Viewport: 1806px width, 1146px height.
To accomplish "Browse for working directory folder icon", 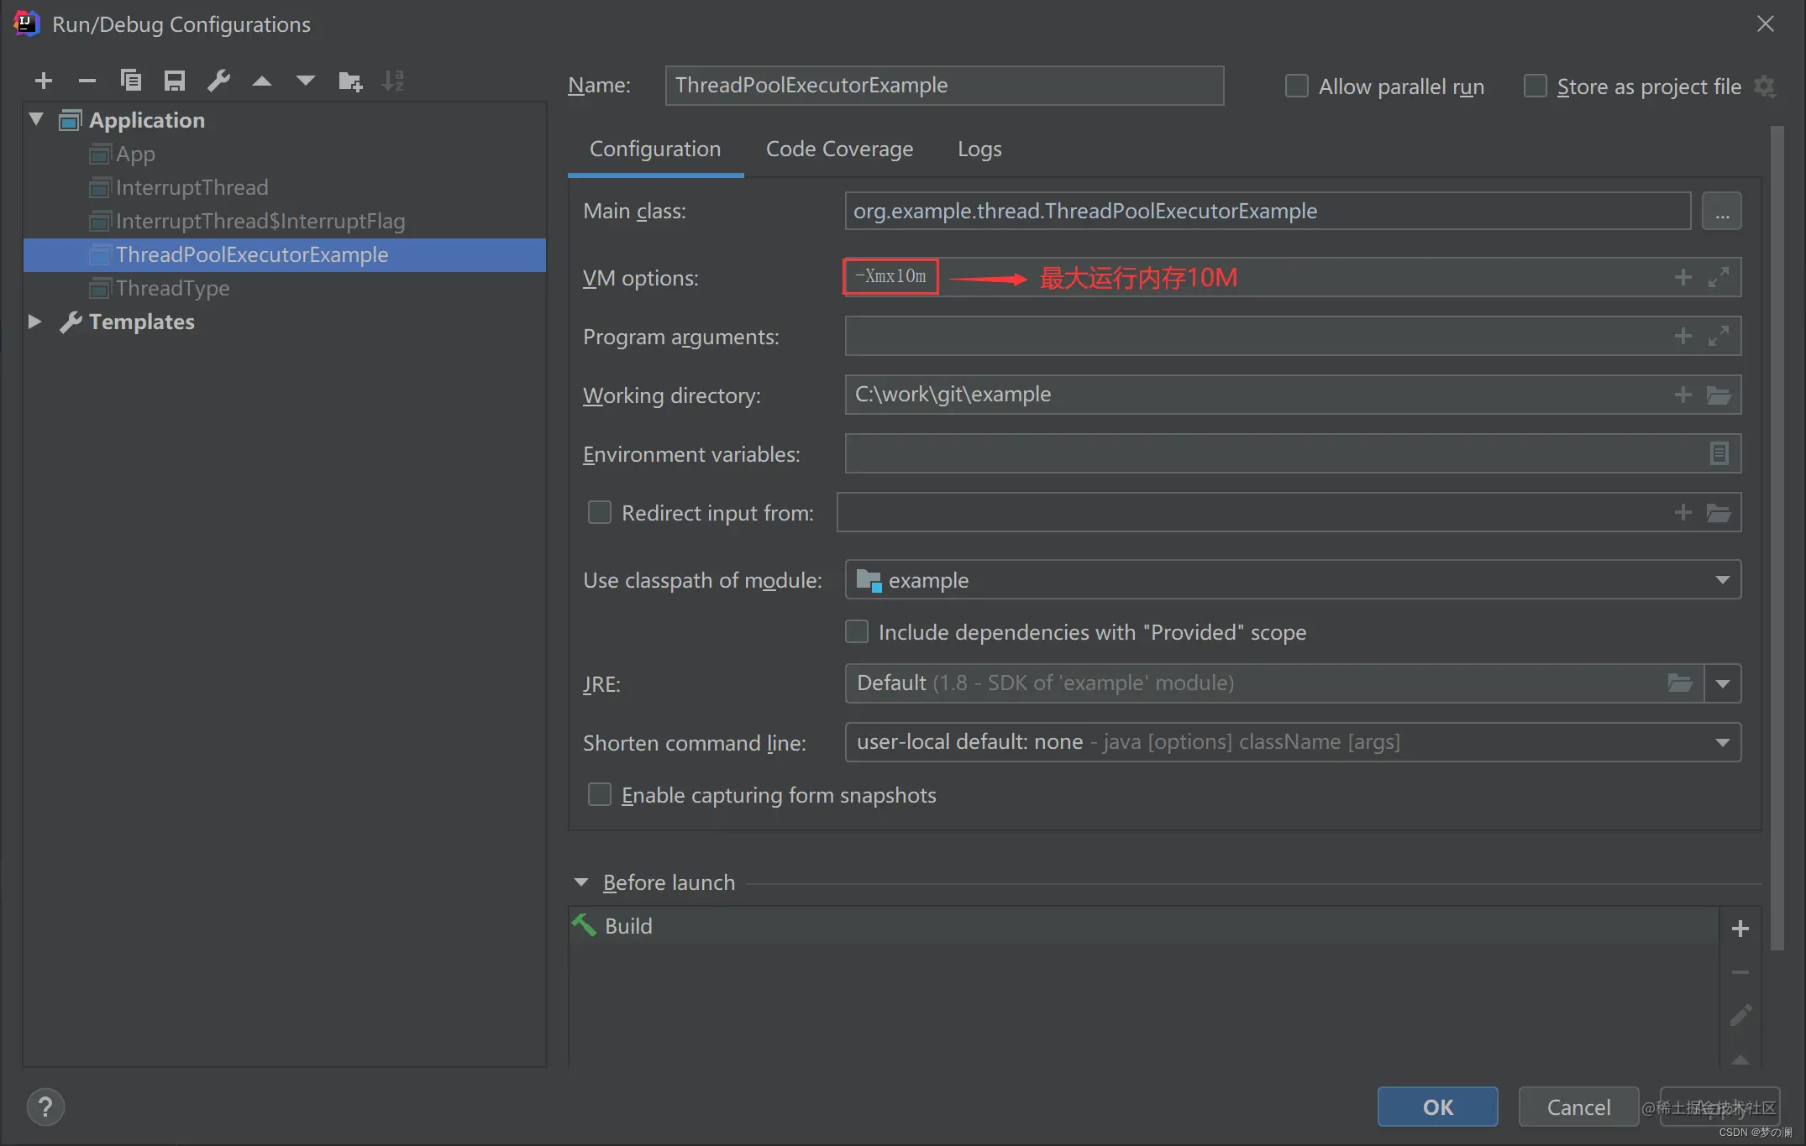I will [x=1719, y=395].
